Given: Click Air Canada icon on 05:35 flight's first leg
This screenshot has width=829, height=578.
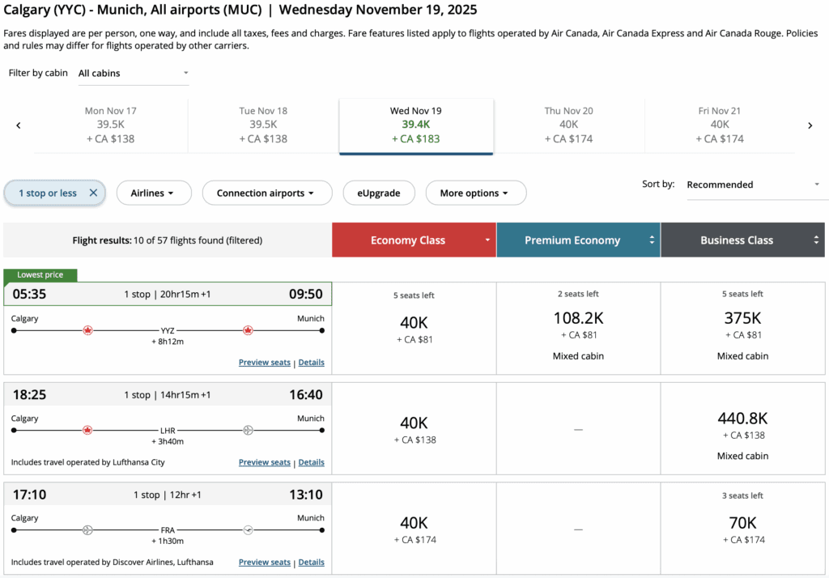Looking at the screenshot, I should click(x=88, y=330).
